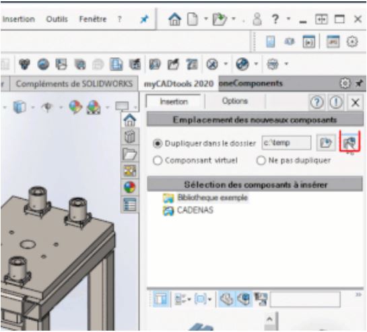Click the circled question mark help button
The image size is (367, 332).
click(x=316, y=102)
